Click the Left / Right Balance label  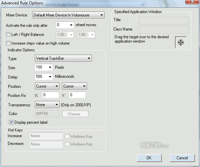point(28,35)
